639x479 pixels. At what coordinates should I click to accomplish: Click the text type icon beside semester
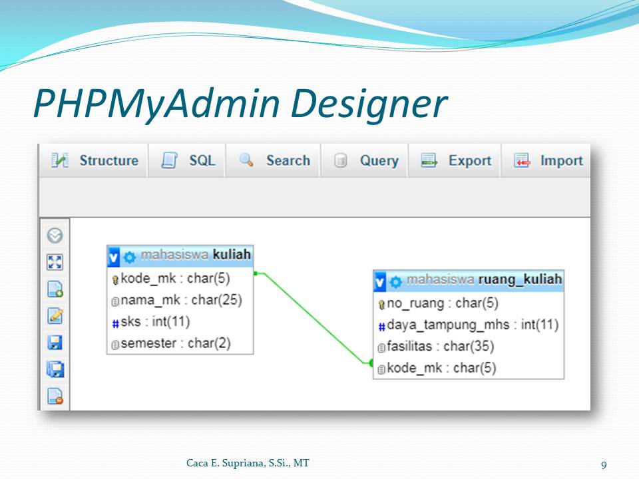115,345
